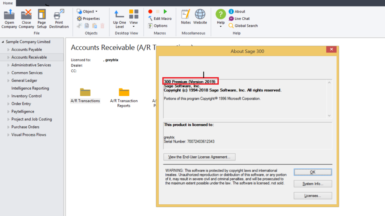
Task: Select Visual Process Flows
Action: (29, 135)
